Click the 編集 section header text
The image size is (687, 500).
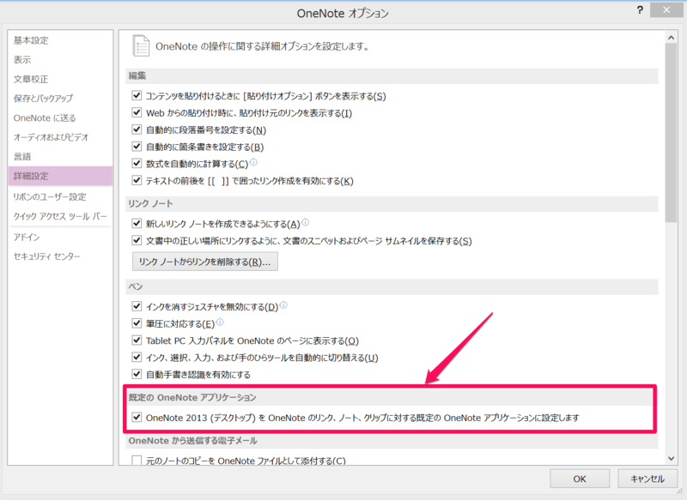tap(137, 75)
